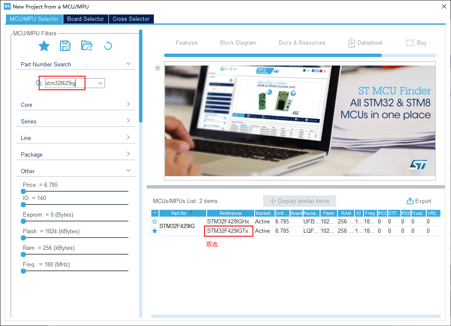Viewport: 451px width, 326px height.
Task: Click the MCU list horizontal scrollbar
Action: pyautogui.click(x=296, y=316)
